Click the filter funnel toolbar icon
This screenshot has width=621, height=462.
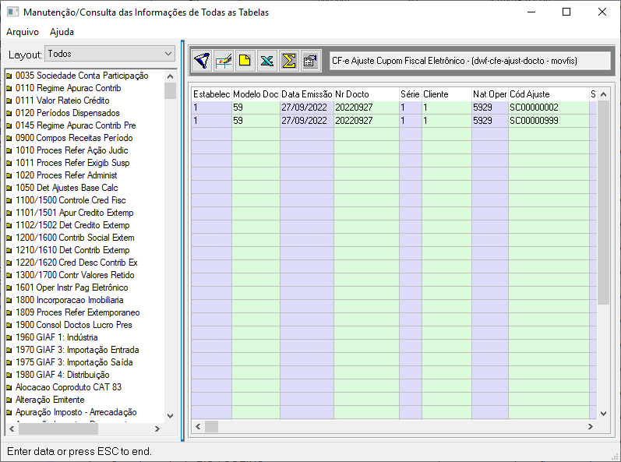pos(202,61)
